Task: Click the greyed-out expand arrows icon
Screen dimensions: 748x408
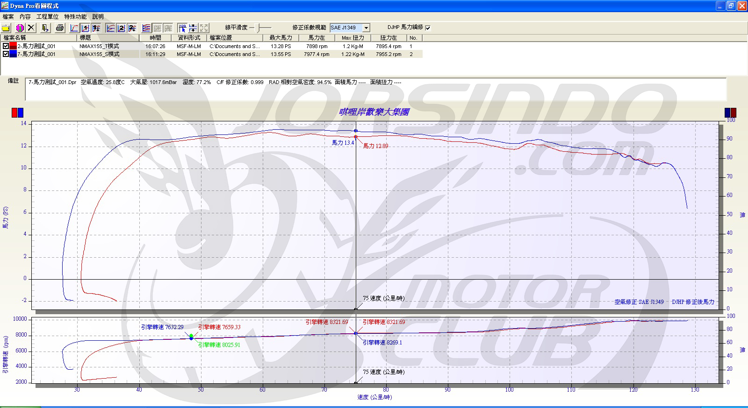Action: pos(204,28)
